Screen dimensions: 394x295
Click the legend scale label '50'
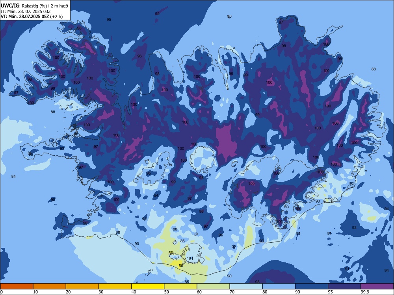click(166, 292)
